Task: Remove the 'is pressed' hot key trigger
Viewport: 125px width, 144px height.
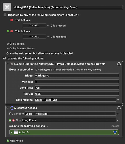Action: click(12, 20)
